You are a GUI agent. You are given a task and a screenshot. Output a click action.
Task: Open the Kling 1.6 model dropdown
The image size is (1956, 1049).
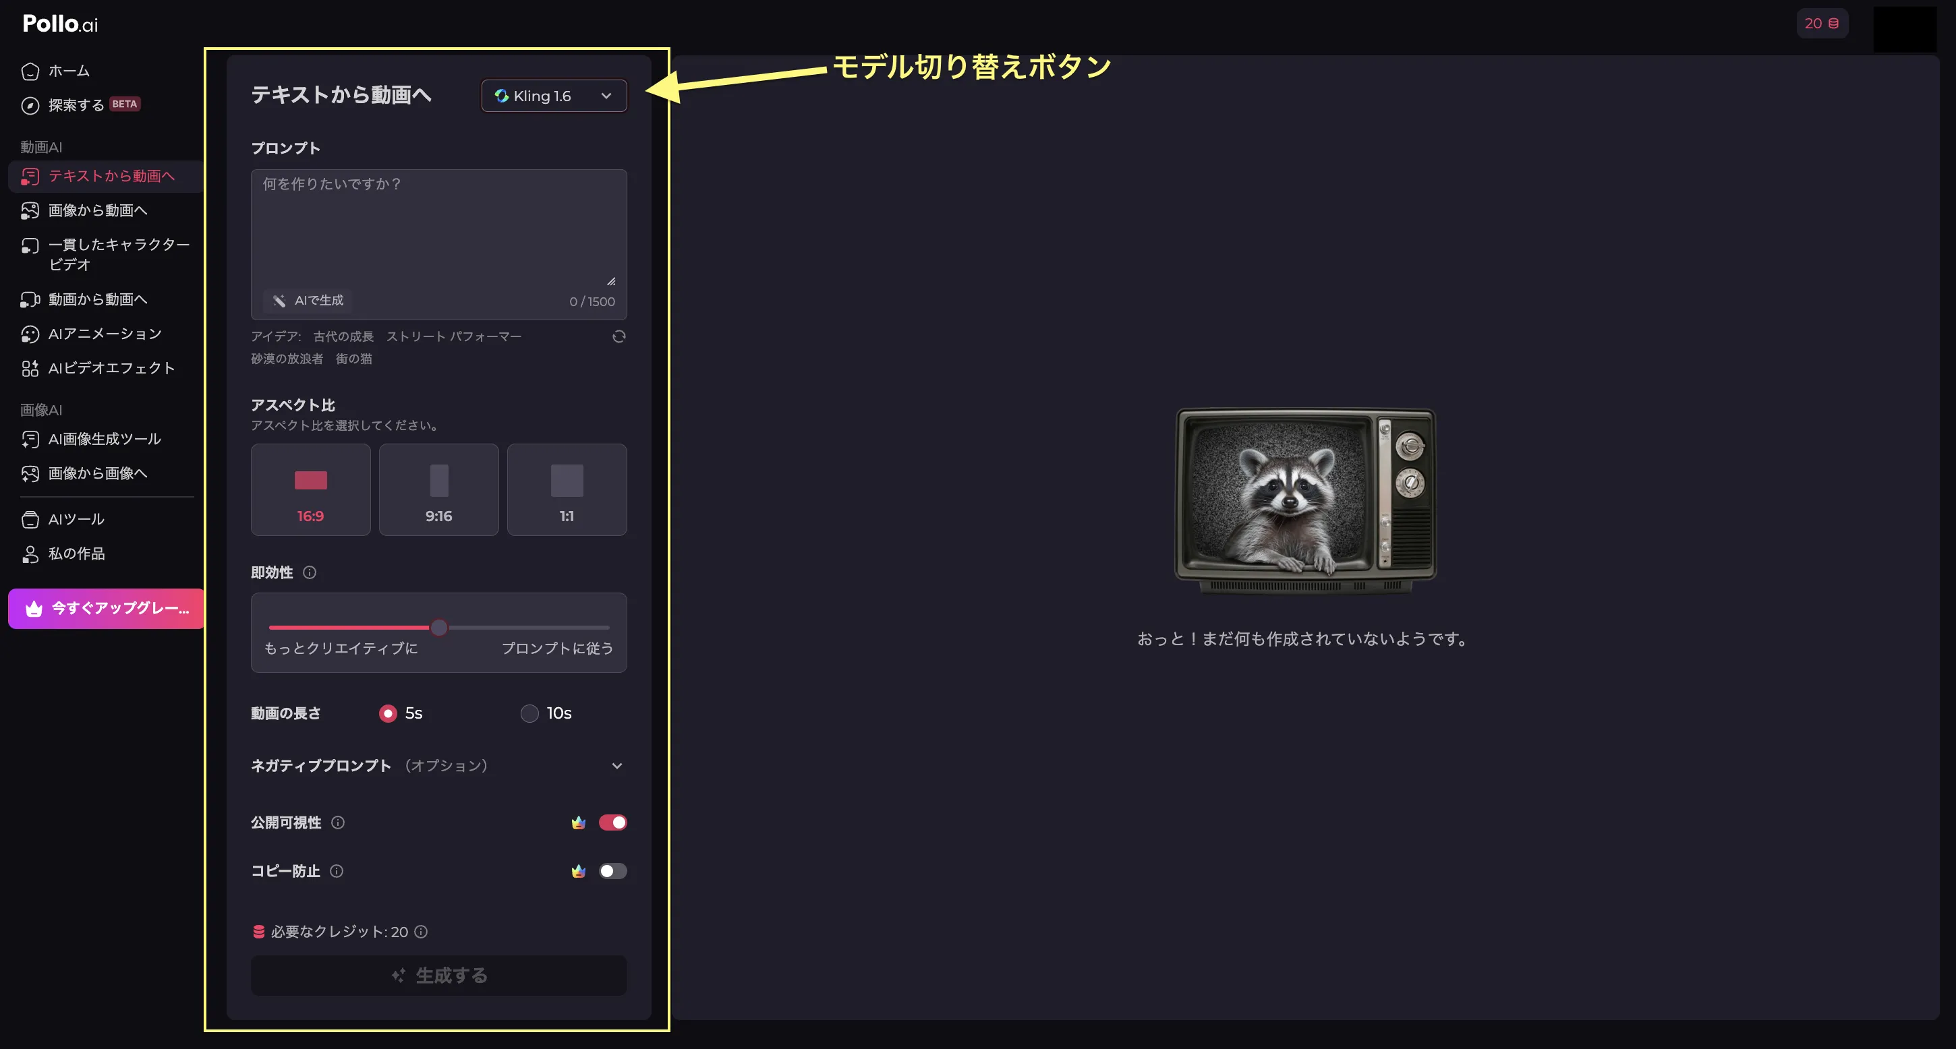tap(554, 96)
